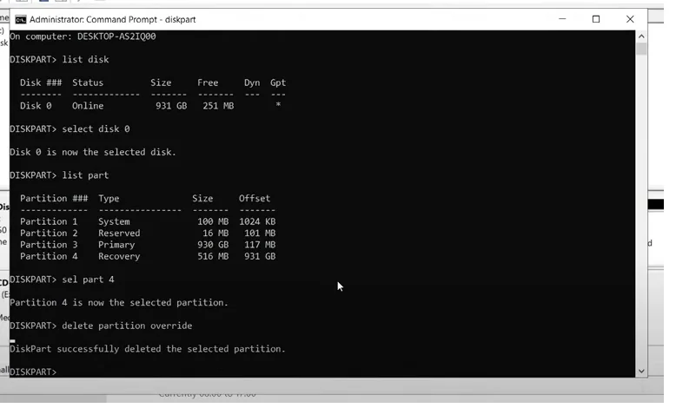
Task: Click the 'sel part 4' command line
Action: coord(62,280)
